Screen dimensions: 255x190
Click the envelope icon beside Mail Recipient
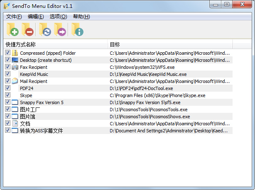click(15, 81)
